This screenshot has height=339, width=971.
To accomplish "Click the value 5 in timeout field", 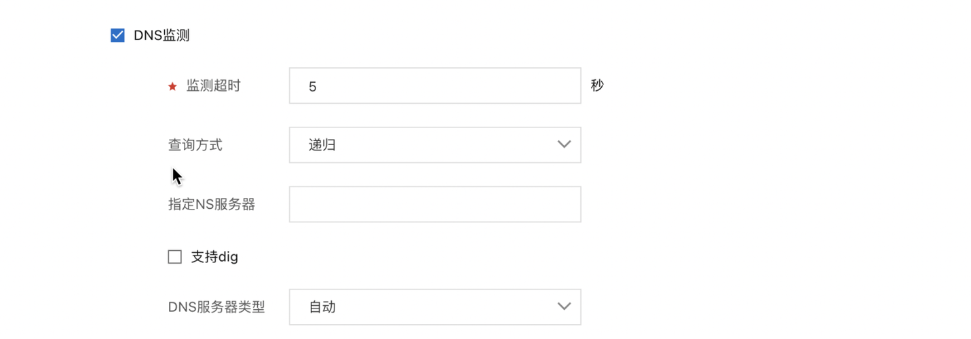I will tap(312, 87).
